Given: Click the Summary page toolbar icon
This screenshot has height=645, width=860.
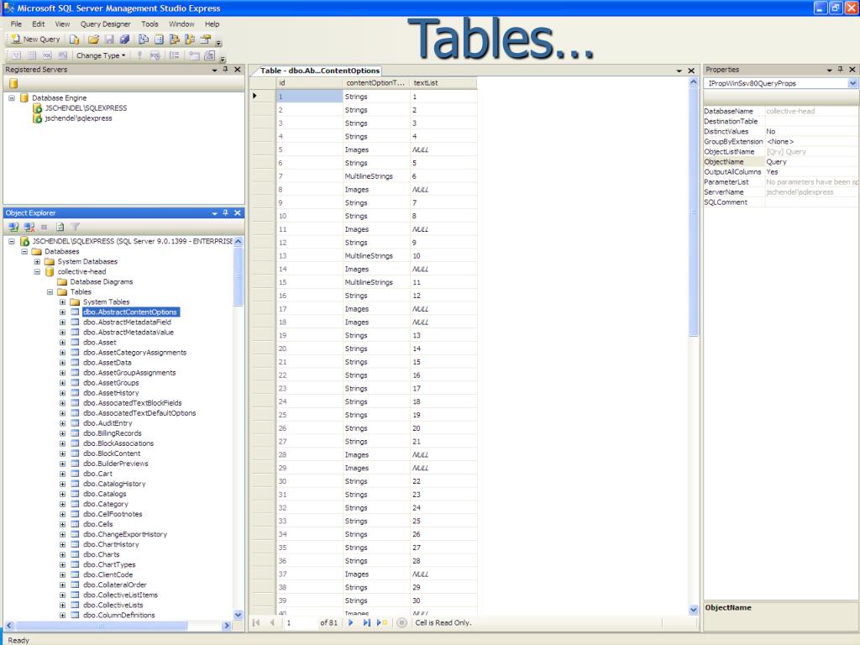Looking at the screenshot, I should [x=159, y=39].
